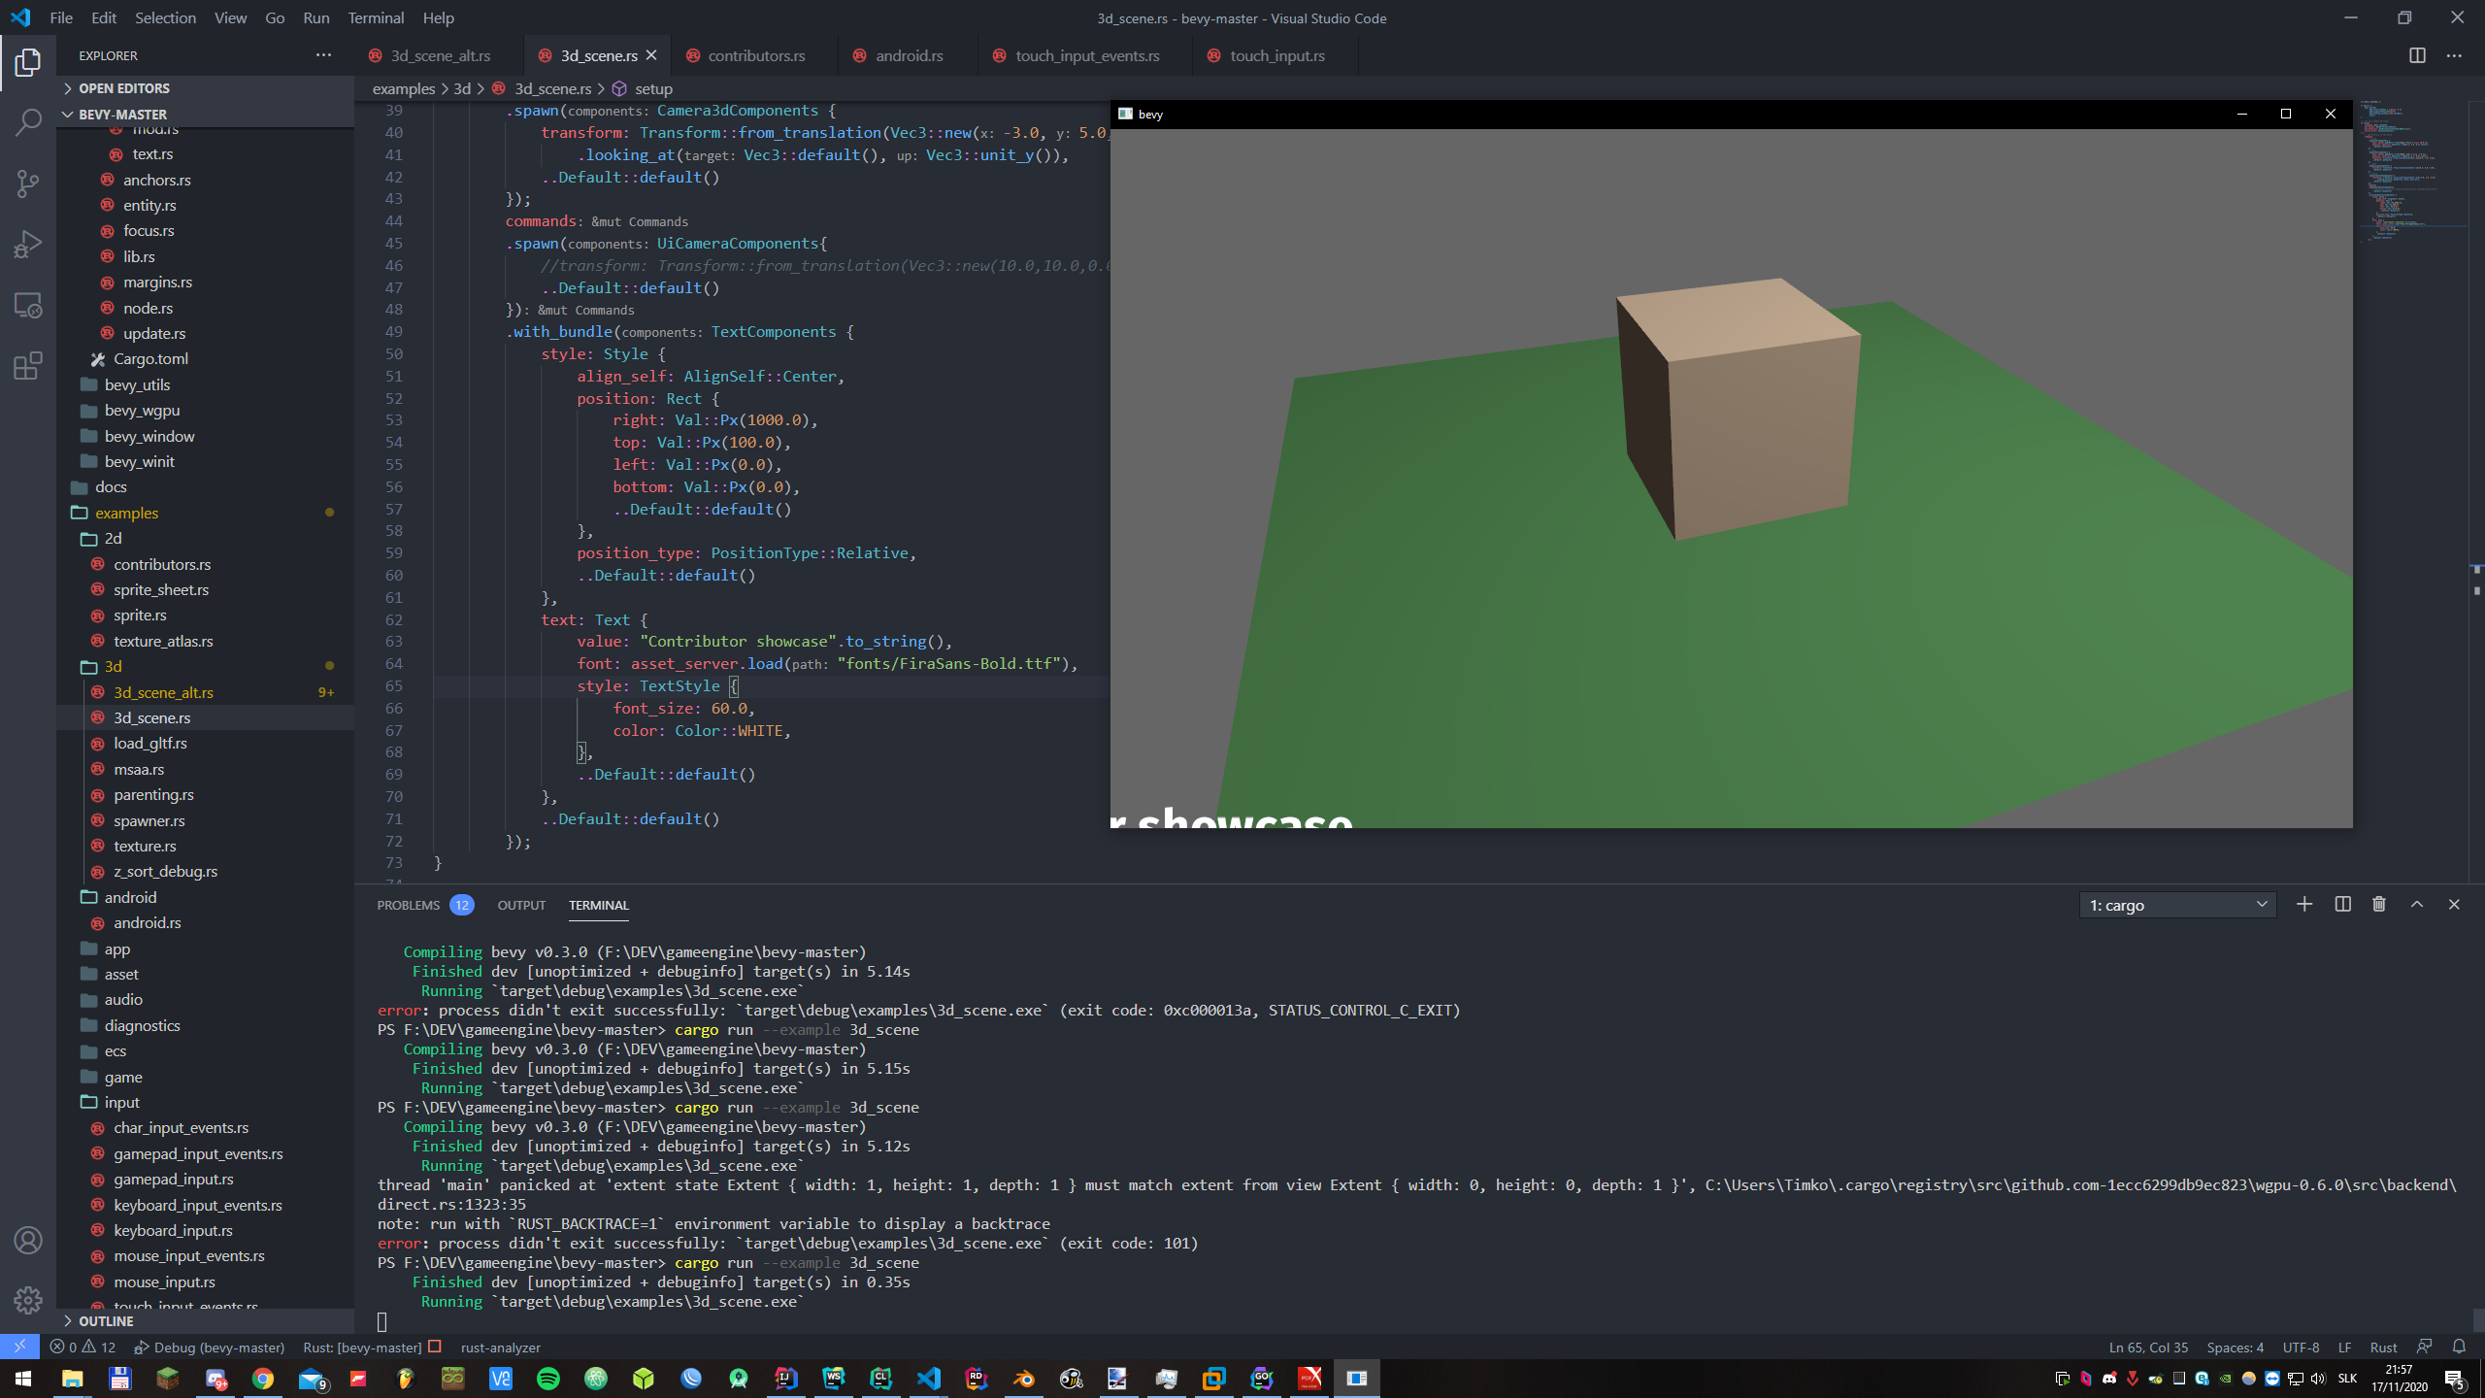The image size is (2485, 1398).
Task: Open the Extensions view
Action: 28,366
